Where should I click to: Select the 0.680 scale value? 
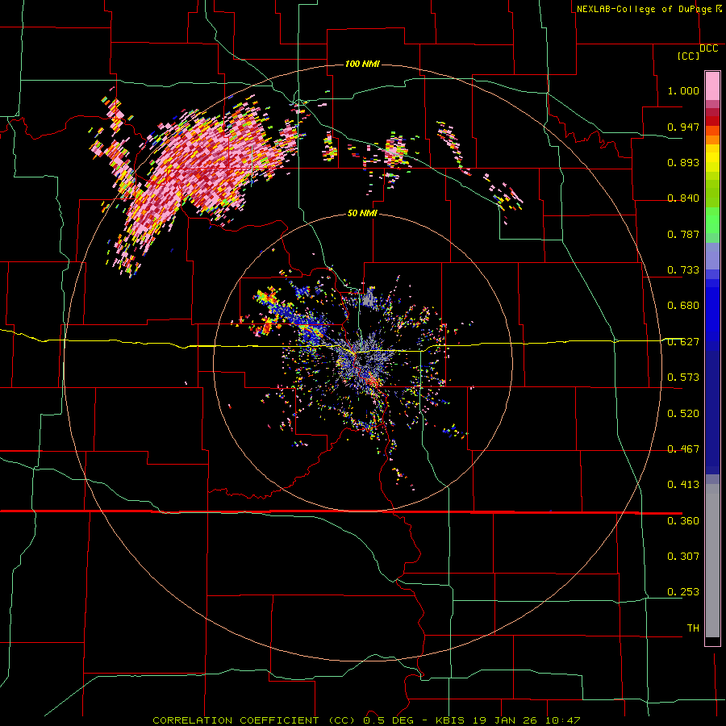pyautogui.click(x=683, y=306)
